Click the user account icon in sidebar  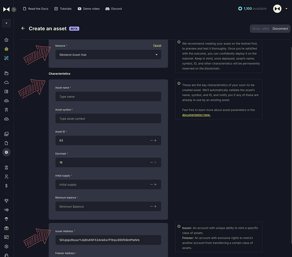click(x=6, y=177)
